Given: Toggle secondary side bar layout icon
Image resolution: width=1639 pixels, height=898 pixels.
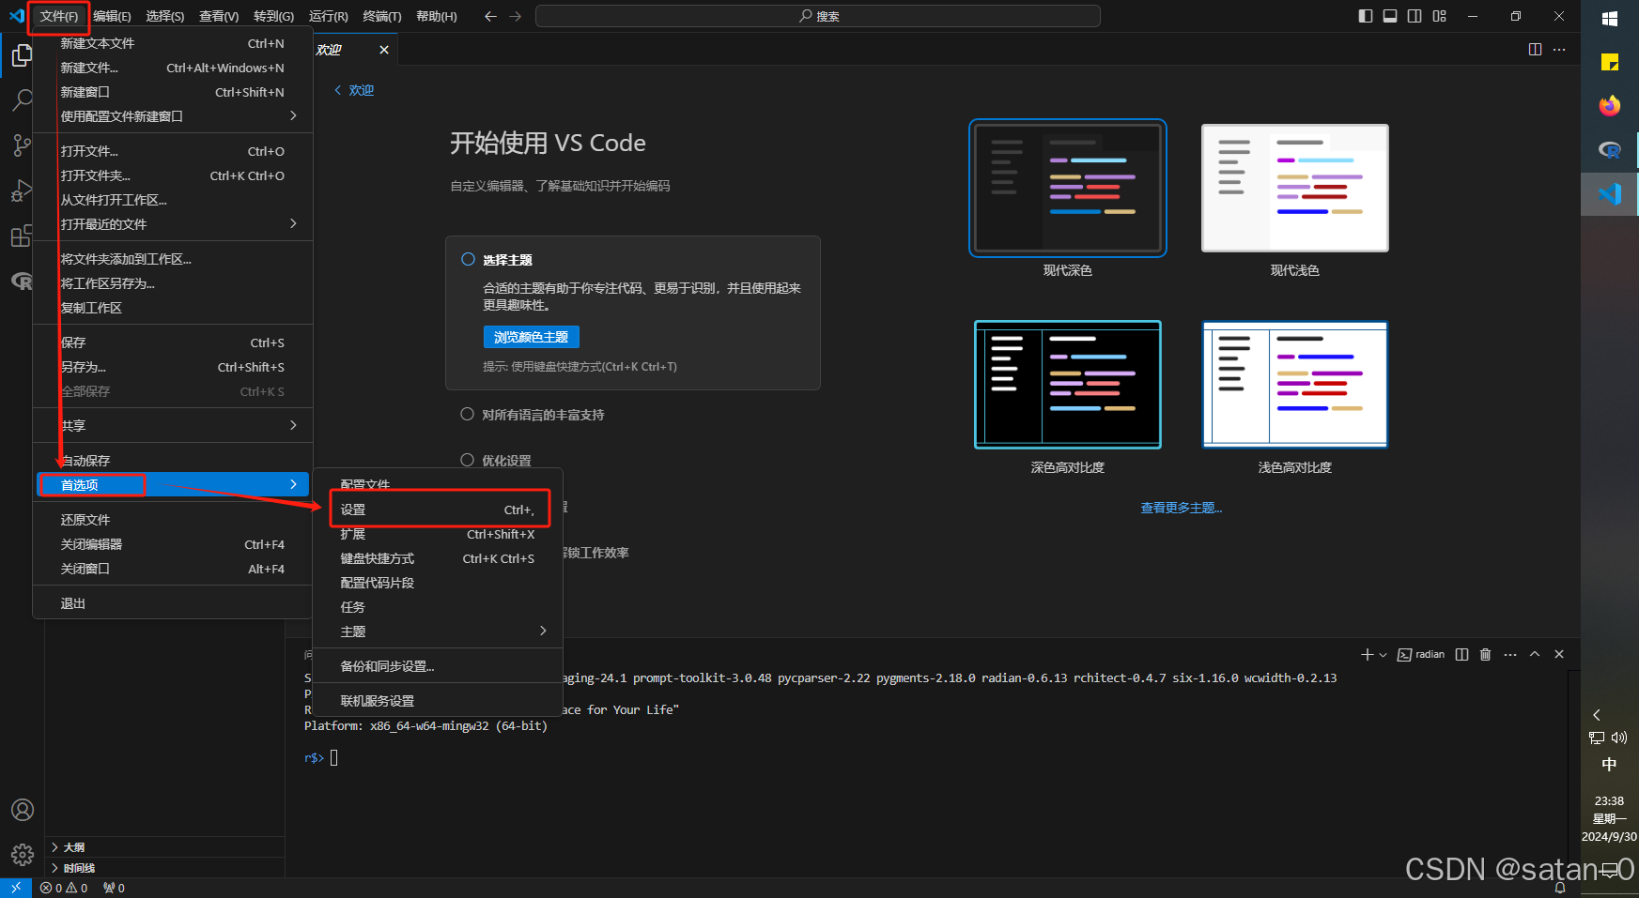Looking at the screenshot, I should point(1415,16).
